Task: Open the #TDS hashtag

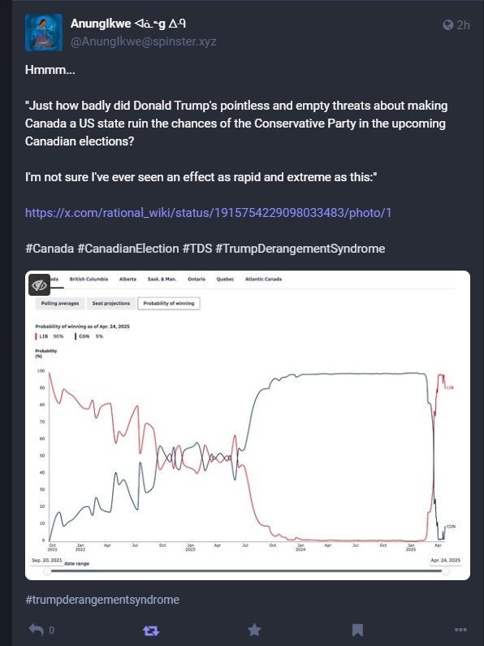Action: click(x=197, y=249)
